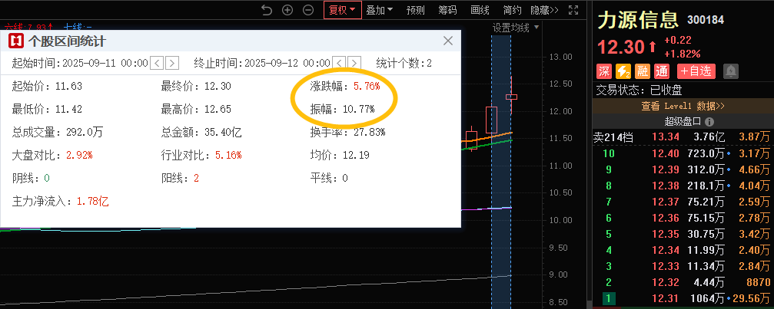Click the 融 margin trading badge
Viewport: 774px width, 309px height.
643,71
